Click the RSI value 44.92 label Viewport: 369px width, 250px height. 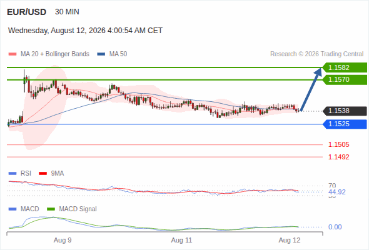tap(337, 192)
